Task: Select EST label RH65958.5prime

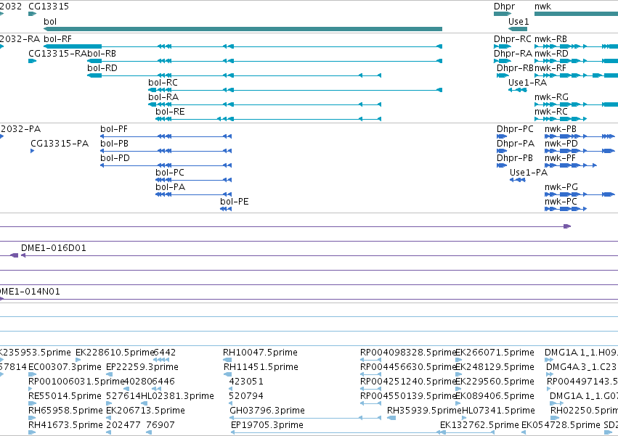Action: (65, 411)
